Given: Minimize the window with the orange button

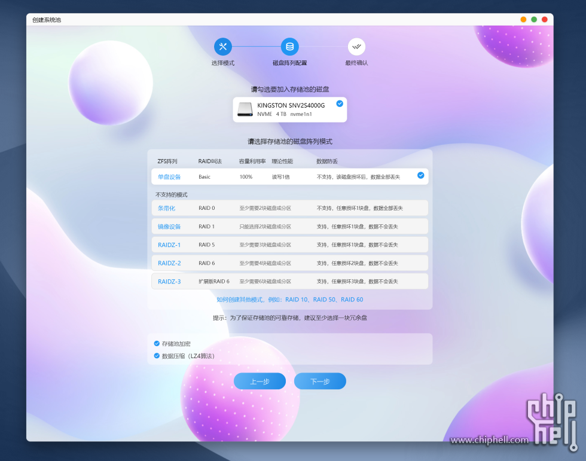Looking at the screenshot, I should pyautogui.click(x=524, y=19).
